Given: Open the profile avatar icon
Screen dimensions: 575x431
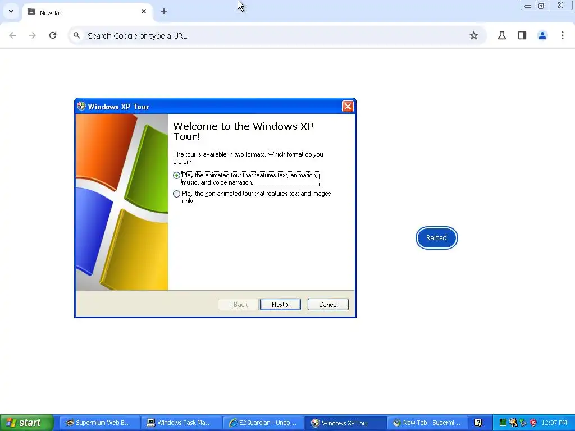Looking at the screenshot, I should click(x=542, y=35).
